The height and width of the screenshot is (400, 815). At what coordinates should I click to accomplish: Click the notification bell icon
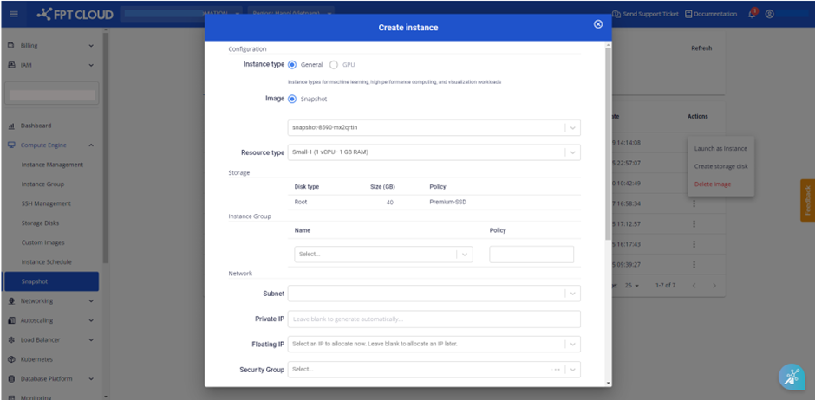[x=752, y=14]
